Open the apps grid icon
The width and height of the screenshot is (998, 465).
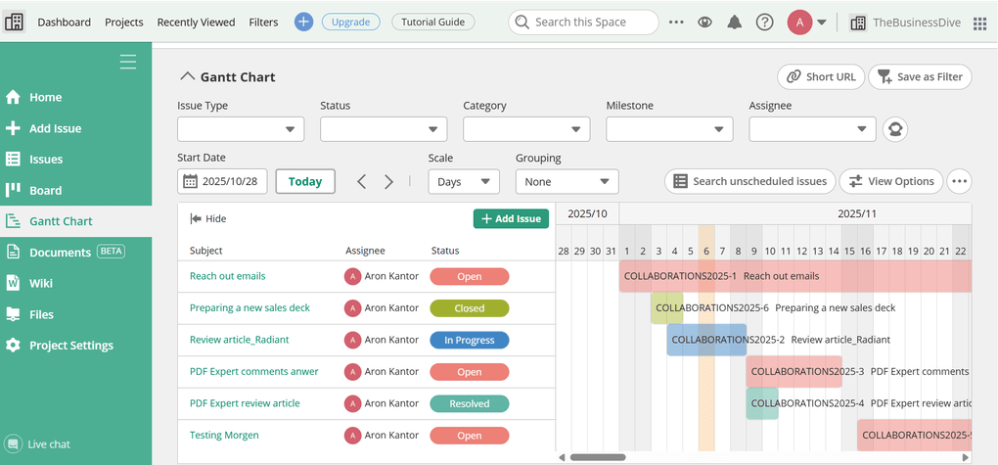[979, 23]
